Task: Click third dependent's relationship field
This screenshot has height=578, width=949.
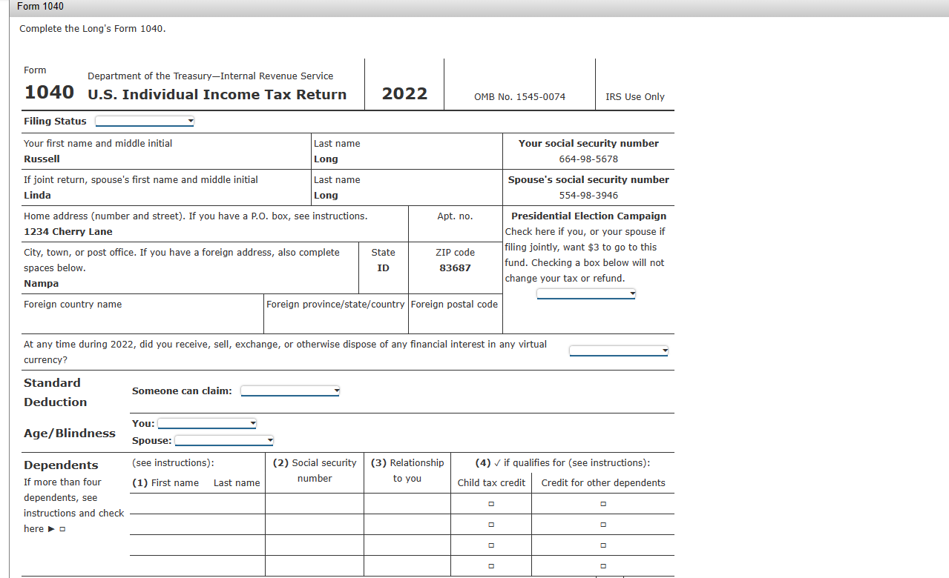Action: [407, 545]
